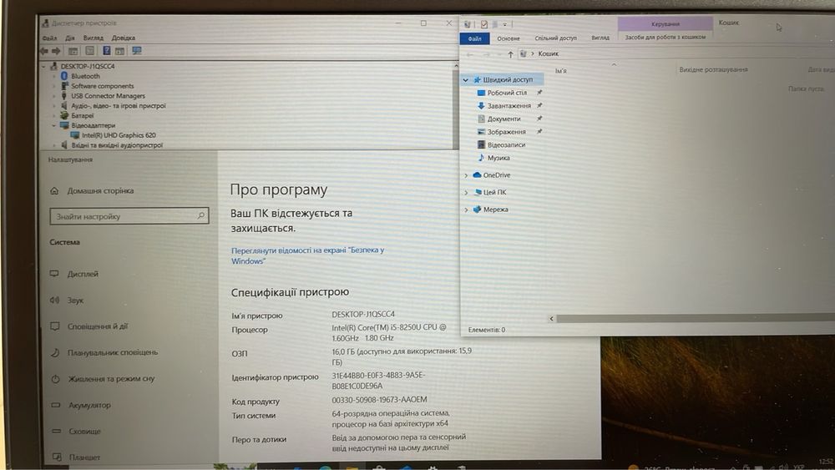Open Документи folder in quick access
The image size is (835, 470).
(x=504, y=119)
